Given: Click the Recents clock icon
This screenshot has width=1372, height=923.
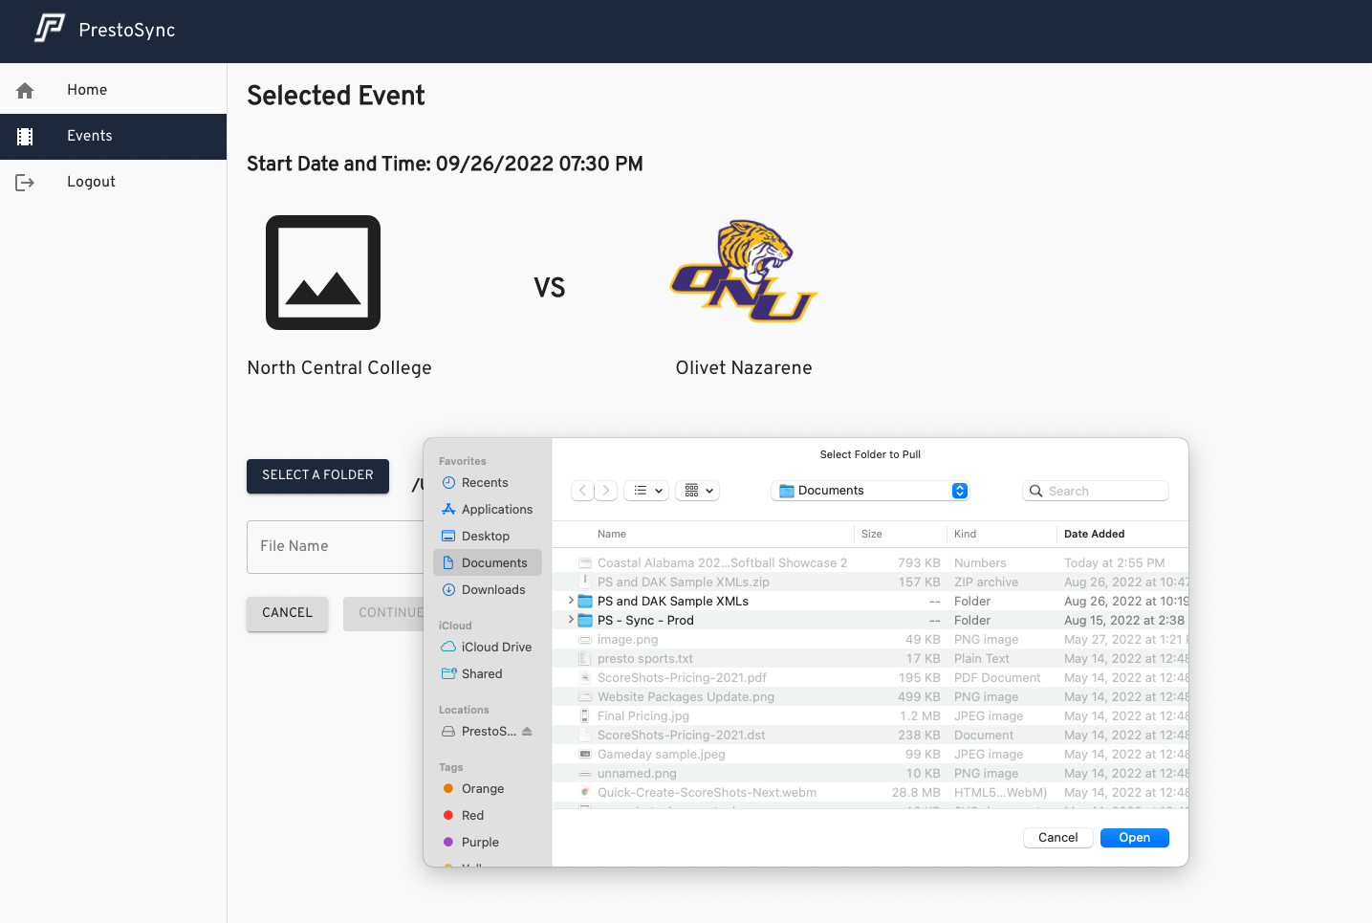Looking at the screenshot, I should coord(448,483).
